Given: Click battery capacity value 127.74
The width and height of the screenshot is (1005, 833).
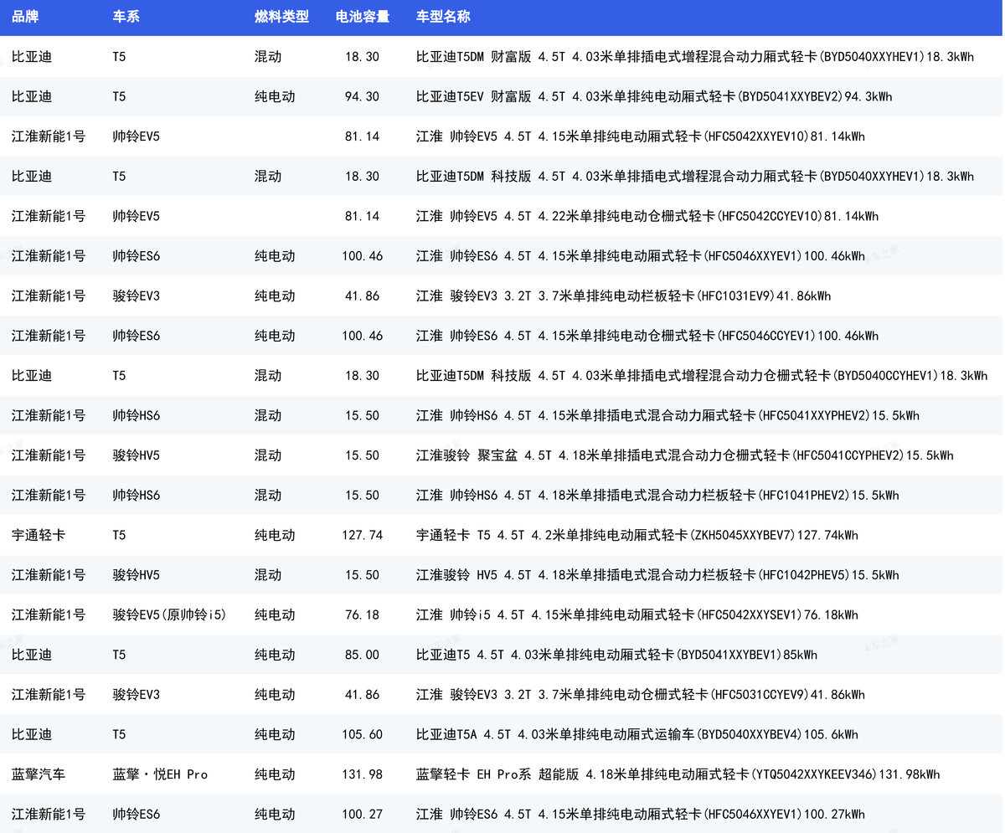Looking at the screenshot, I should tap(363, 535).
